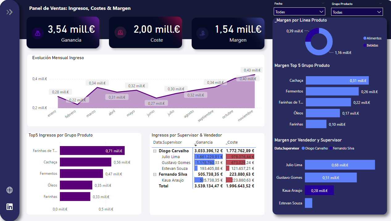The height and width of the screenshot is (221, 391).
Task: Click the Margen card hand-coin icon
Action: (203, 33)
